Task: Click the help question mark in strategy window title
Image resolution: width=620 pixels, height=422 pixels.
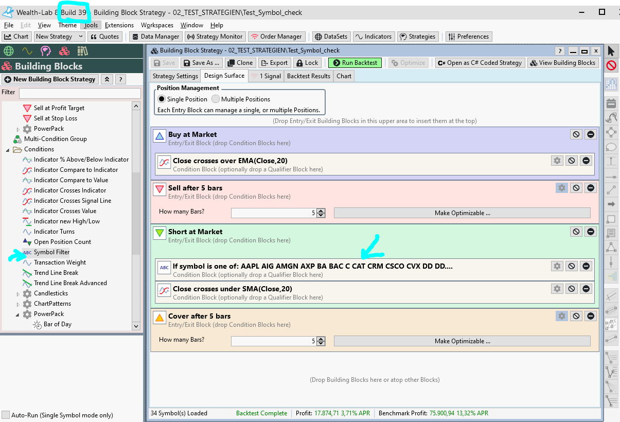Action: point(560,51)
